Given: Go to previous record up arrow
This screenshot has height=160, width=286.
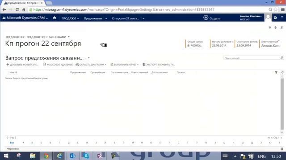Looking at the screenshot, I should (270, 28).
